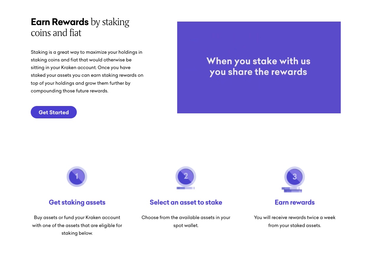Click the Get Started button
The image size is (370, 253).
pos(54,112)
